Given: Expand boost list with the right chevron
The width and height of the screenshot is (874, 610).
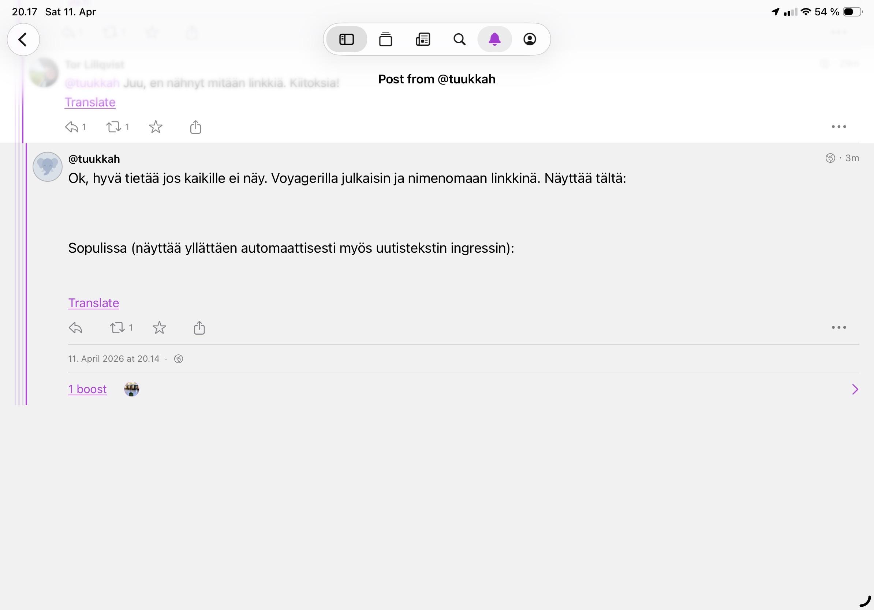Looking at the screenshot, I should (x=856, y=389).
